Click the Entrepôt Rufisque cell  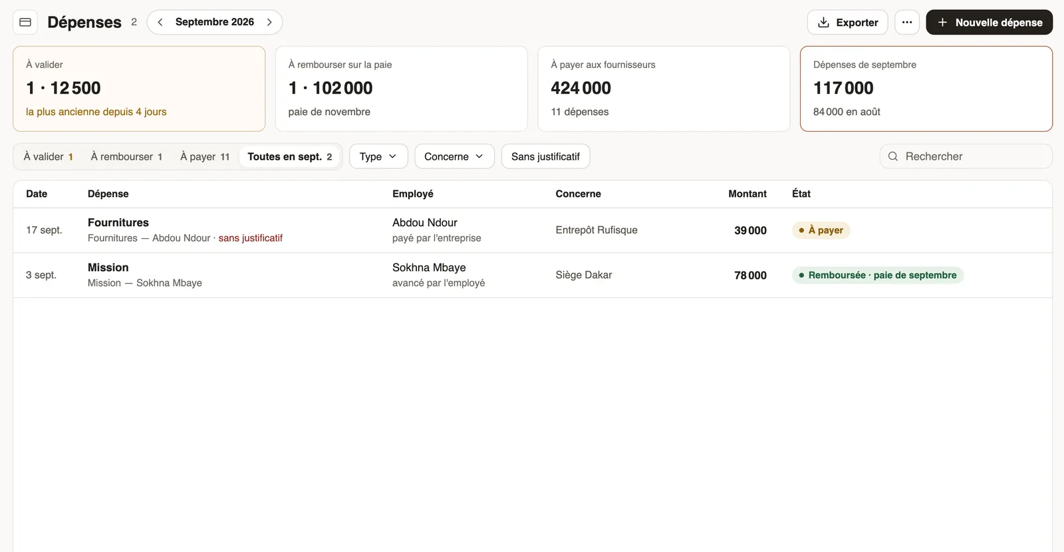click(597, 230)
